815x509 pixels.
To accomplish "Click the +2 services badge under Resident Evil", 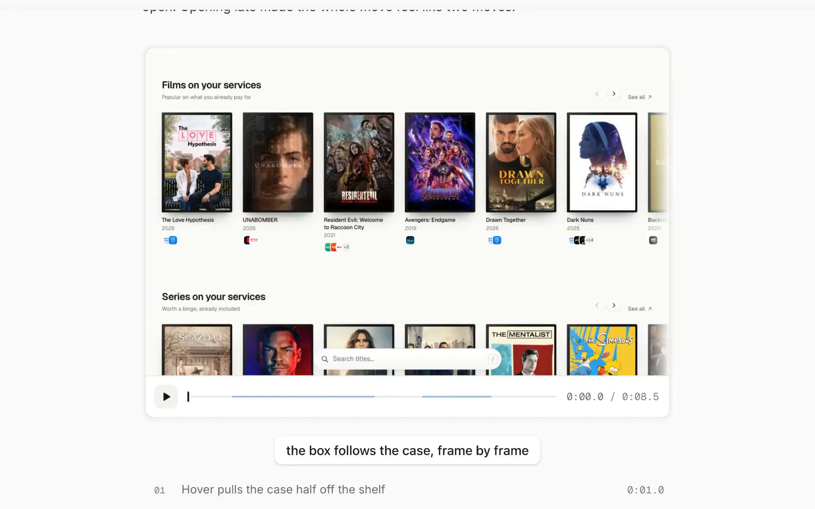I will tap(346, 247).
